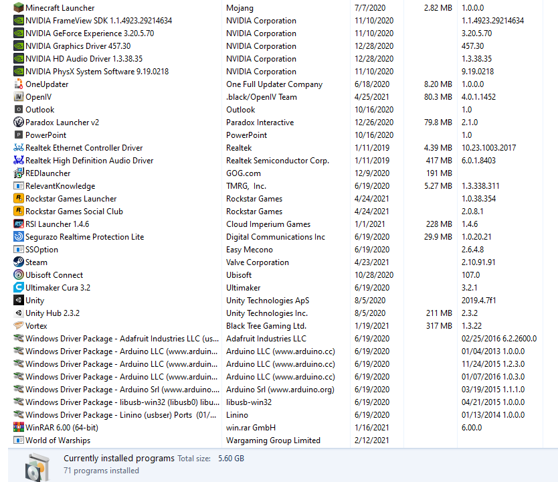558x482 pixels.
Task: Click the Ubisoft Connect swirl icon
Action: pos(19,275)
